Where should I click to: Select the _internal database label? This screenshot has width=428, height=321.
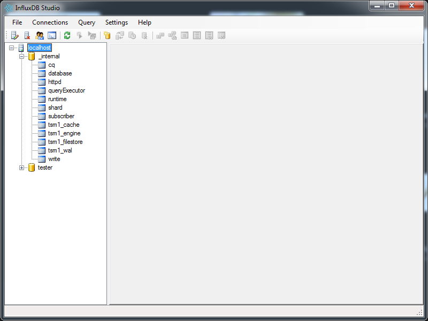[x=49, y=56]
